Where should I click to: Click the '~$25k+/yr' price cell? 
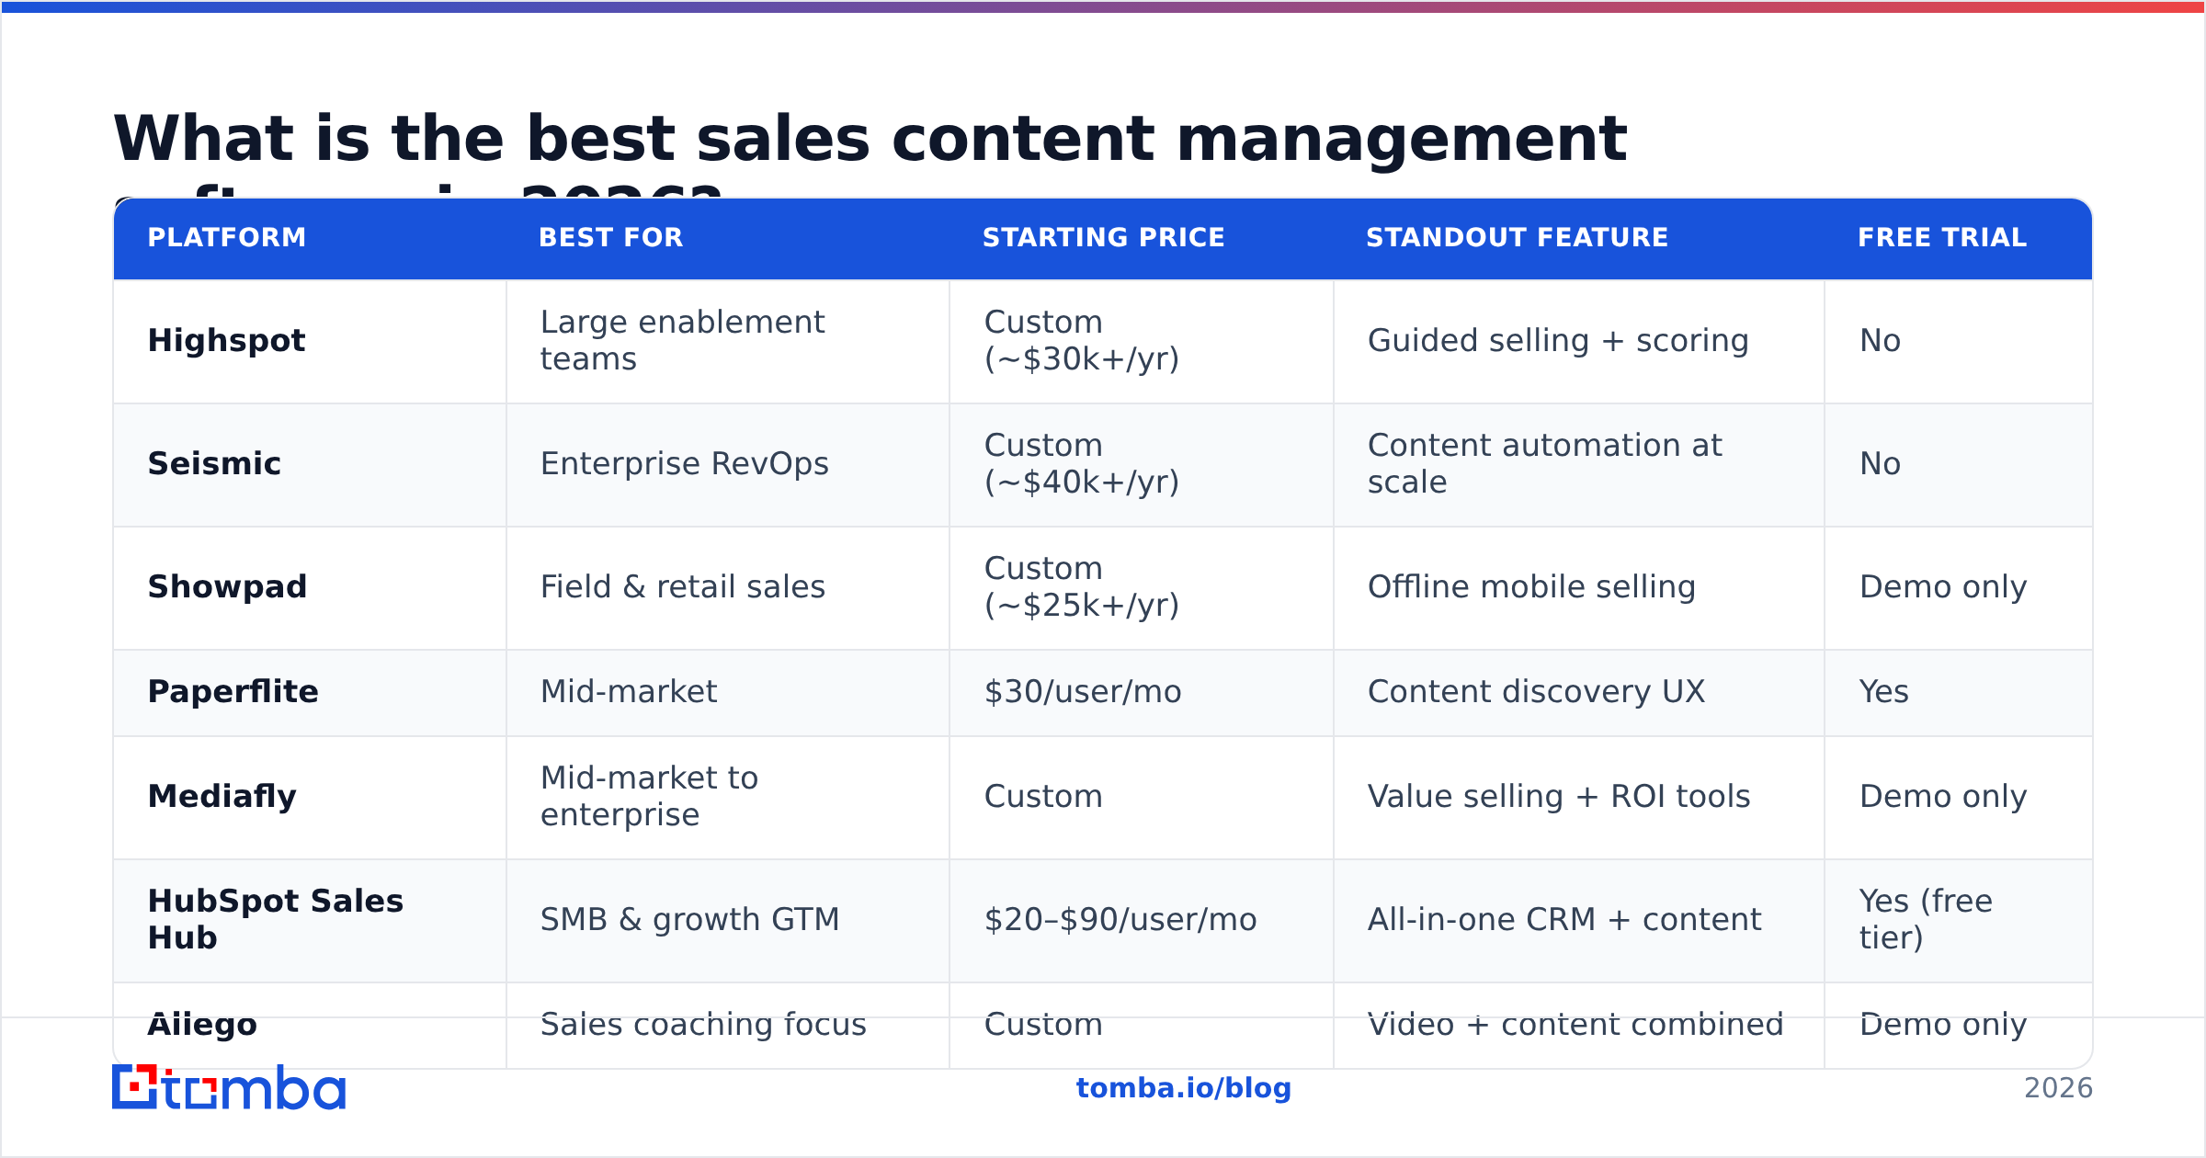click(x=1142, y=588)
